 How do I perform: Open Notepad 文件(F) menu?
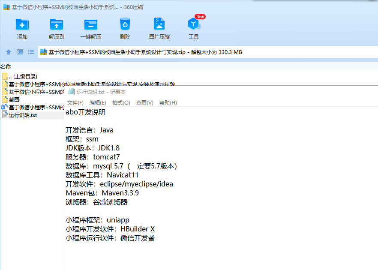pyautogui.click(x=75, y=103)
